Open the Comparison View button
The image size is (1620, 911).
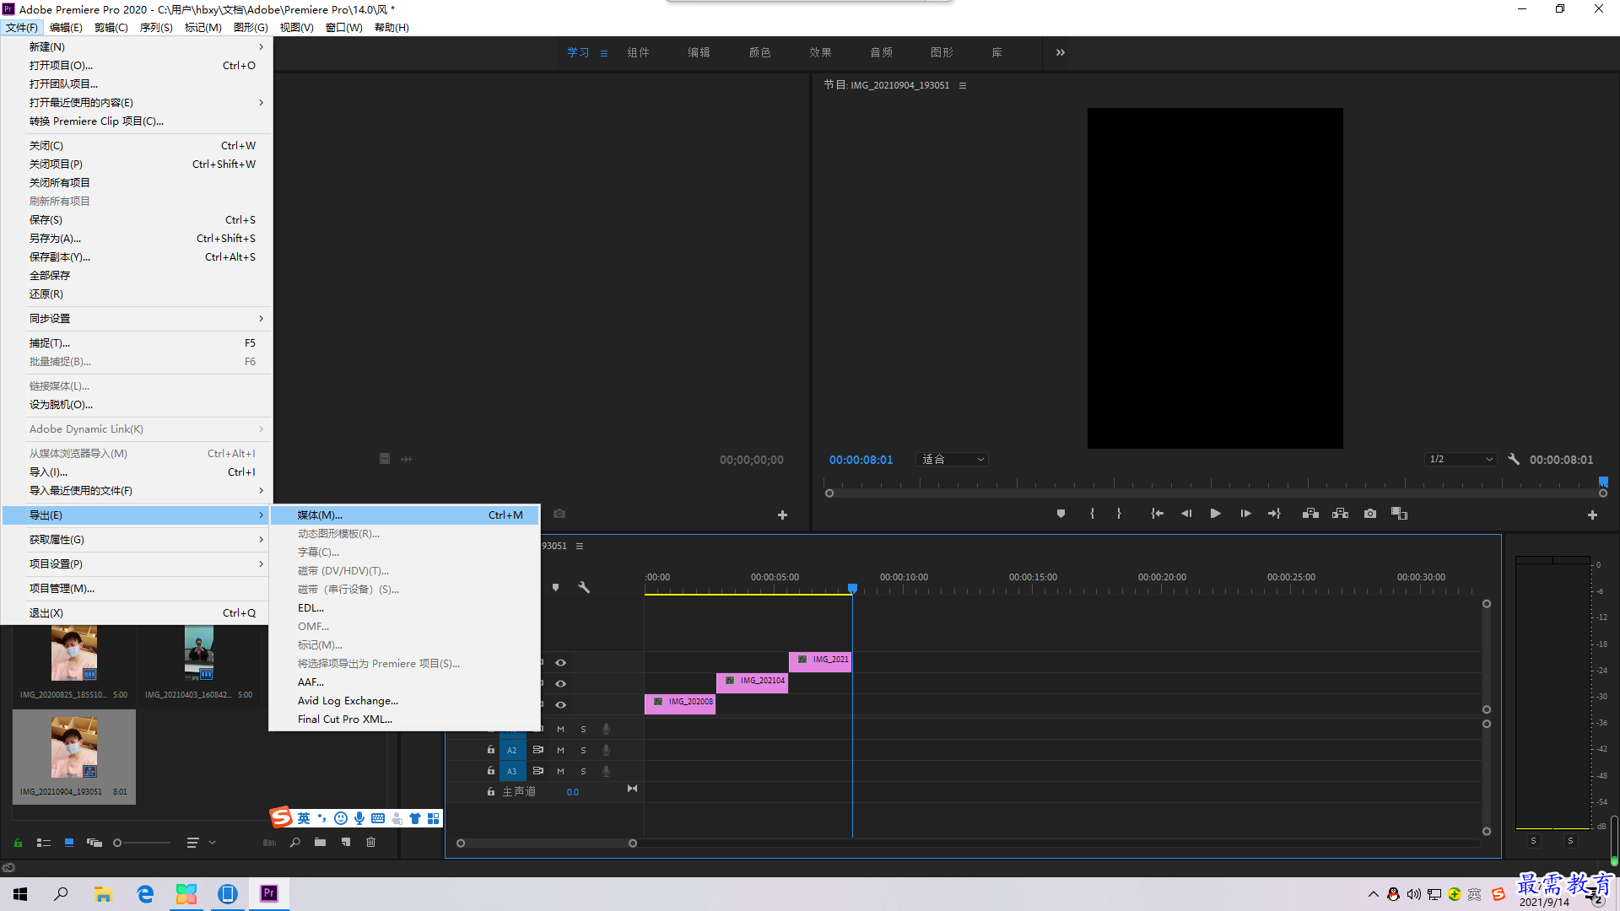[1399, 514]
